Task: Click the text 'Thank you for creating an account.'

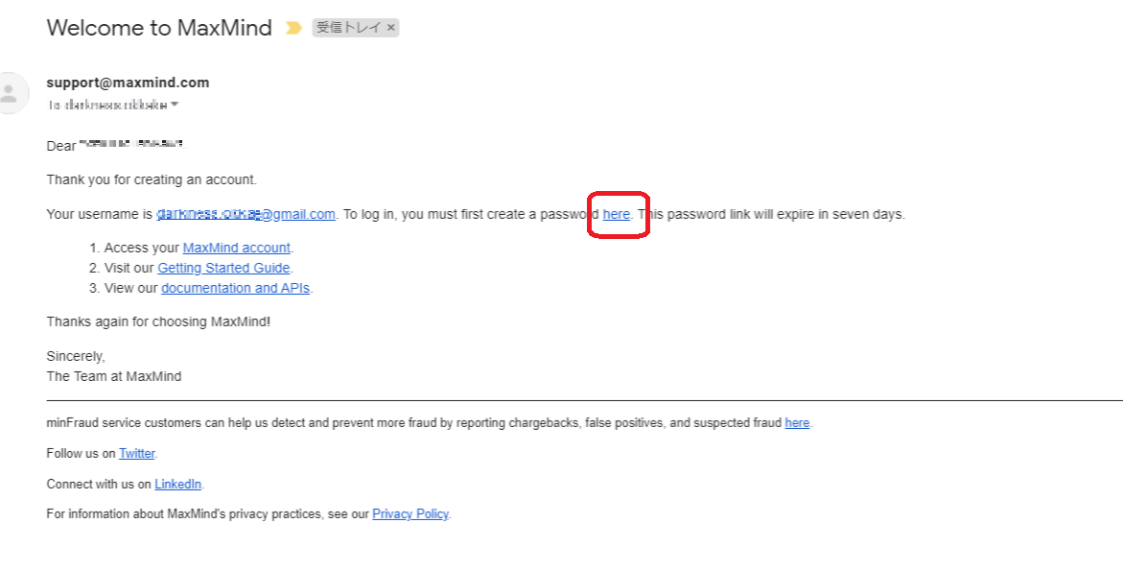Action: pyautogui.click(x=152, y=179)
